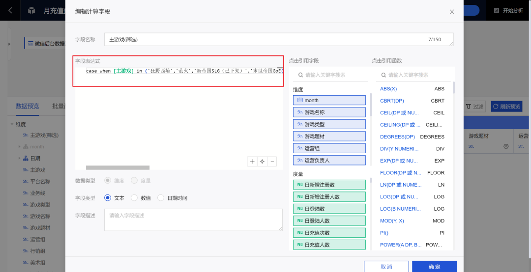Insert the 日登陆人数 measure
Viewport: 531px width, 272px height.
329,220
